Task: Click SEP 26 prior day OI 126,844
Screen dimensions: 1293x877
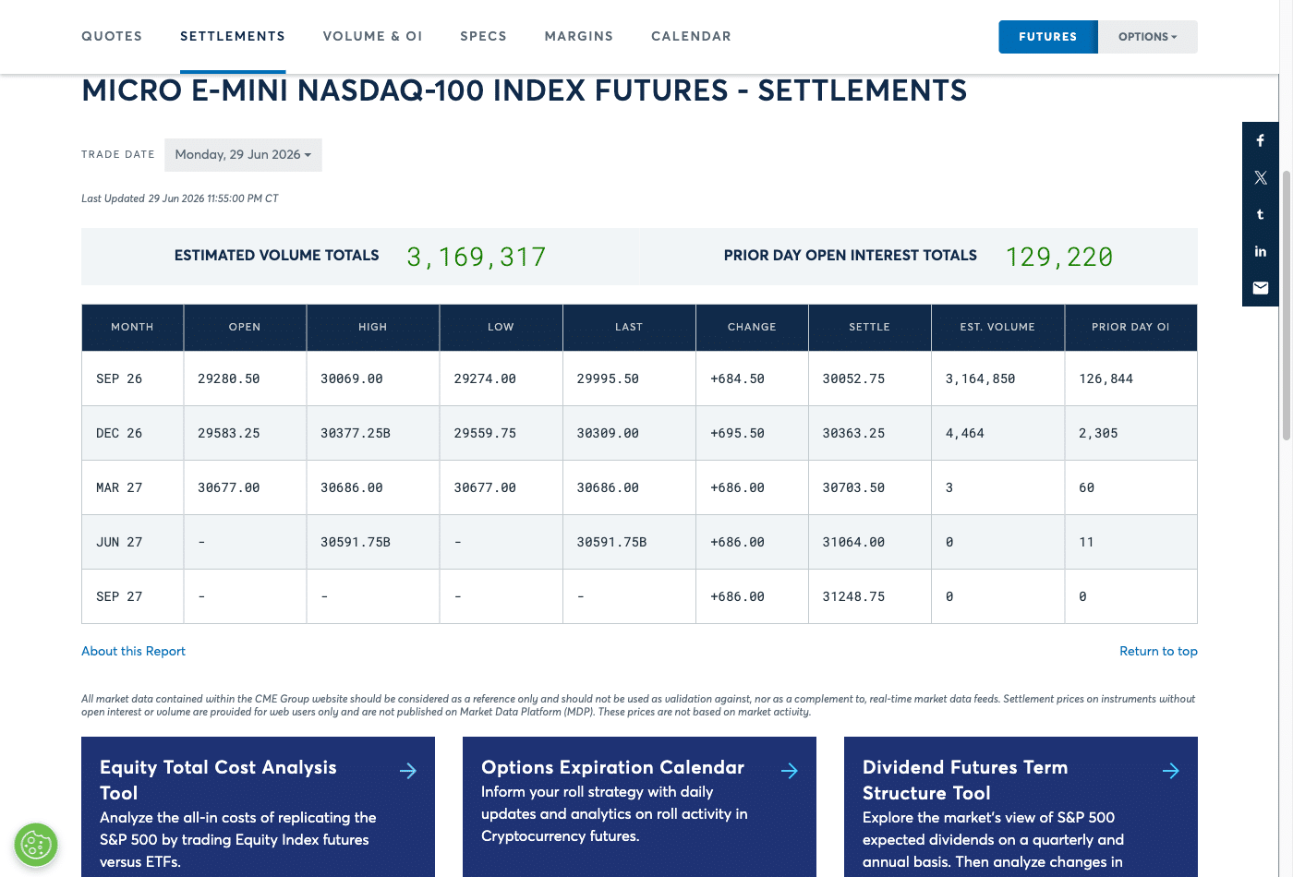Action: [1106, 378]
